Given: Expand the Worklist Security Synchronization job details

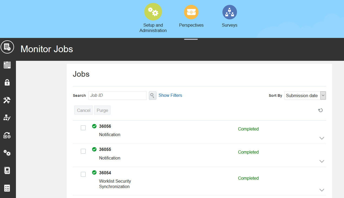Looking at the screenshot, I should pos(322,190).
